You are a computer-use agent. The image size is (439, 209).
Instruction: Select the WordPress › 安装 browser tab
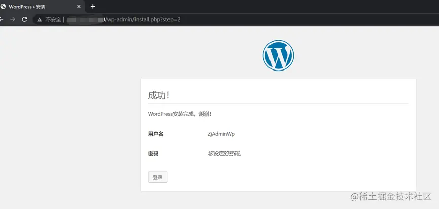coord(42,7)
